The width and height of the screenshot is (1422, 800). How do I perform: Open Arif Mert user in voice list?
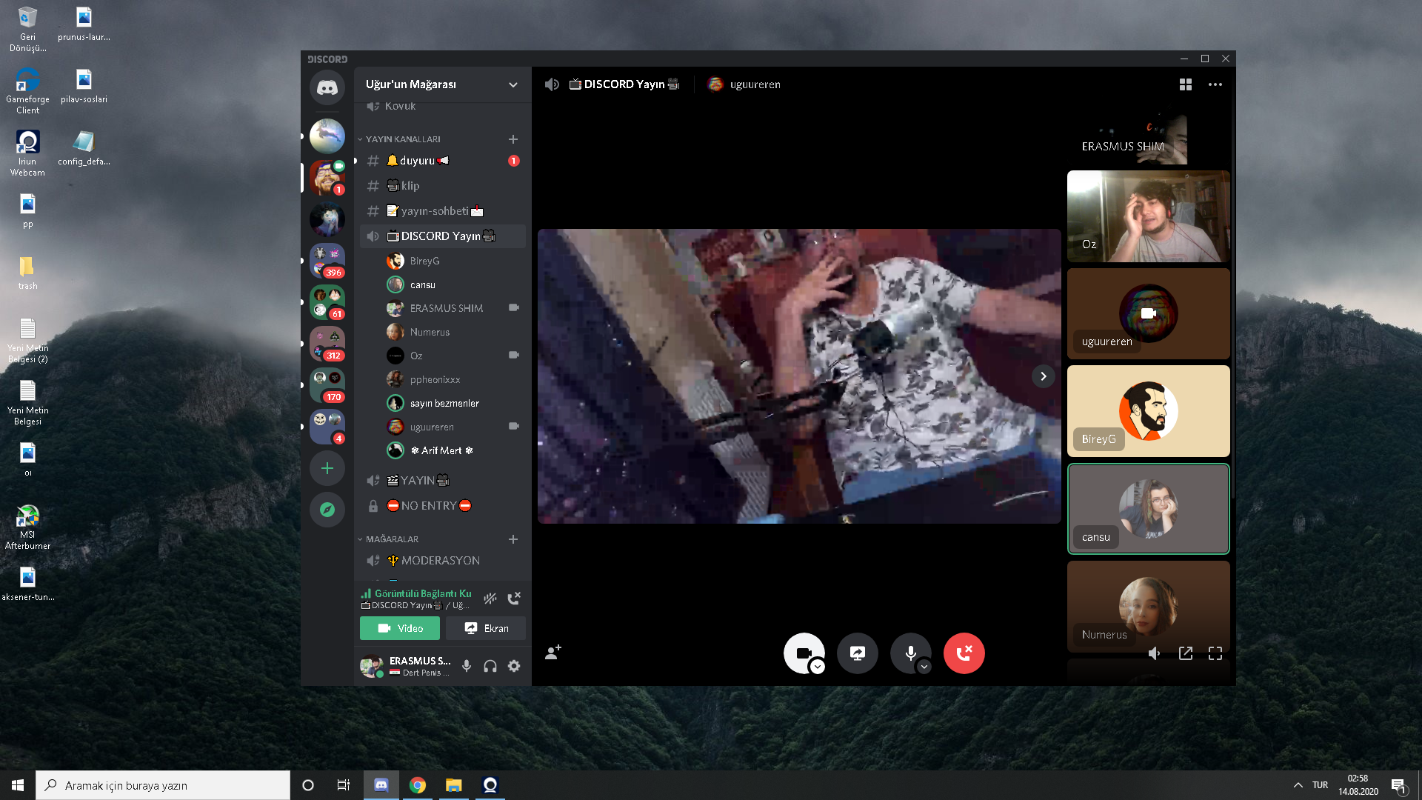(455, 450)
